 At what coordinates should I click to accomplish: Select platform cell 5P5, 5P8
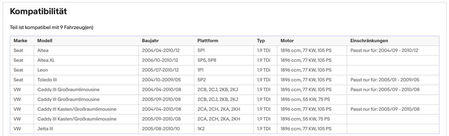pyautogui.click(x=207, y=60)
